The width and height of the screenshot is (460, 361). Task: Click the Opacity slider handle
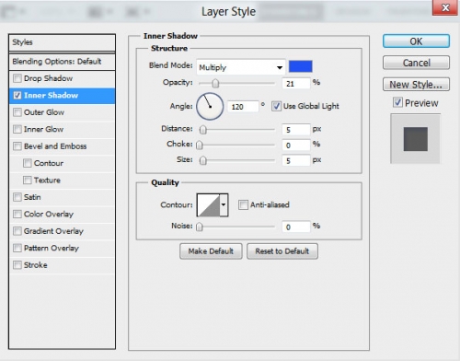(x=215, y=83)
